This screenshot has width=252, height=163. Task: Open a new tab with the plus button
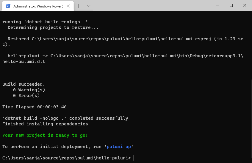pyautogui.click(x=79, y=6)
